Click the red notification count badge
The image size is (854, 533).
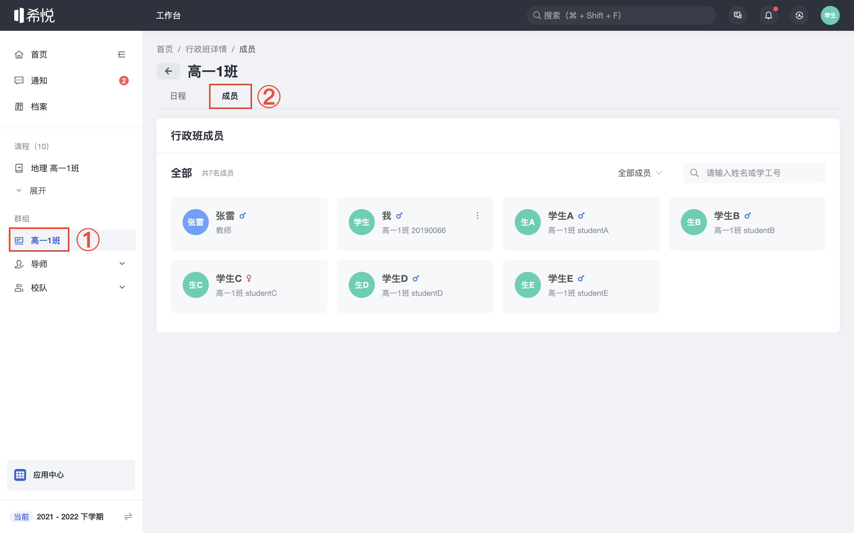124,81
